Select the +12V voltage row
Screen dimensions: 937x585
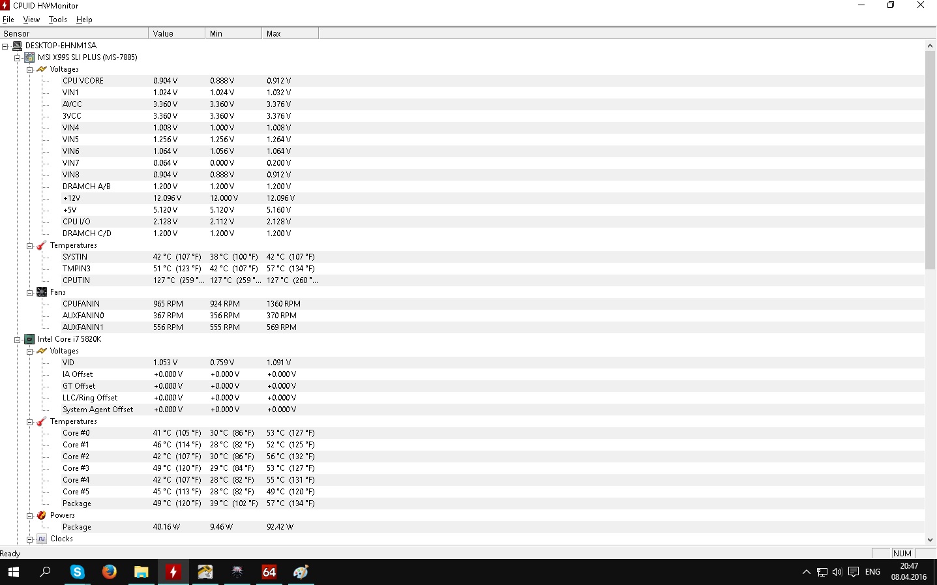click(493, 198)
